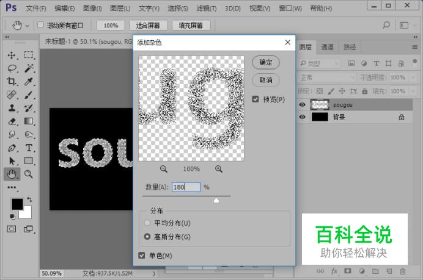
Task: Select the Hand tool in toolbox
Action: click(x=12, y=174)
